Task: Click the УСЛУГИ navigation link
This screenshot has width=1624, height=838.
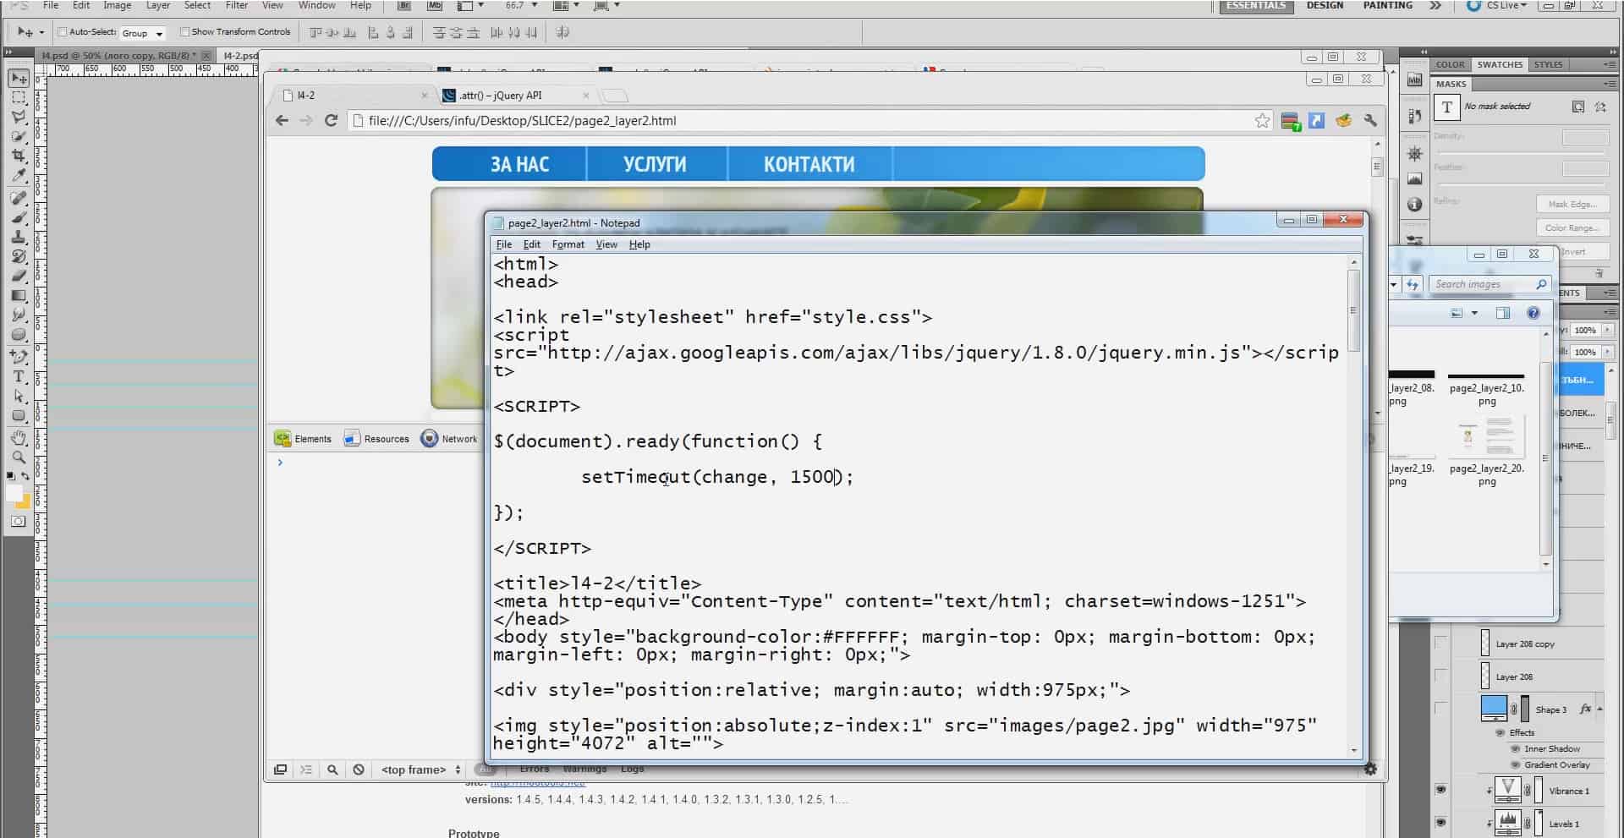Action: 655,164
